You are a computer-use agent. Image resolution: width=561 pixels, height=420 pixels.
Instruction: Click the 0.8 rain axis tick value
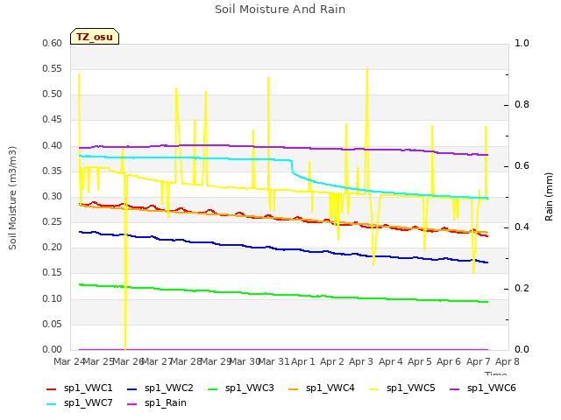pyautogui.click(x=522, y=105)
